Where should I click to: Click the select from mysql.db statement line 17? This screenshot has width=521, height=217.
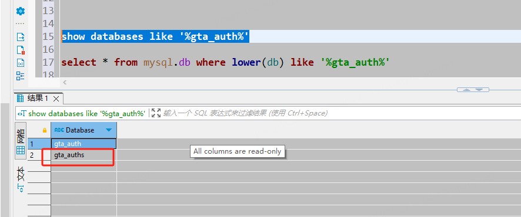pos(225,62)
